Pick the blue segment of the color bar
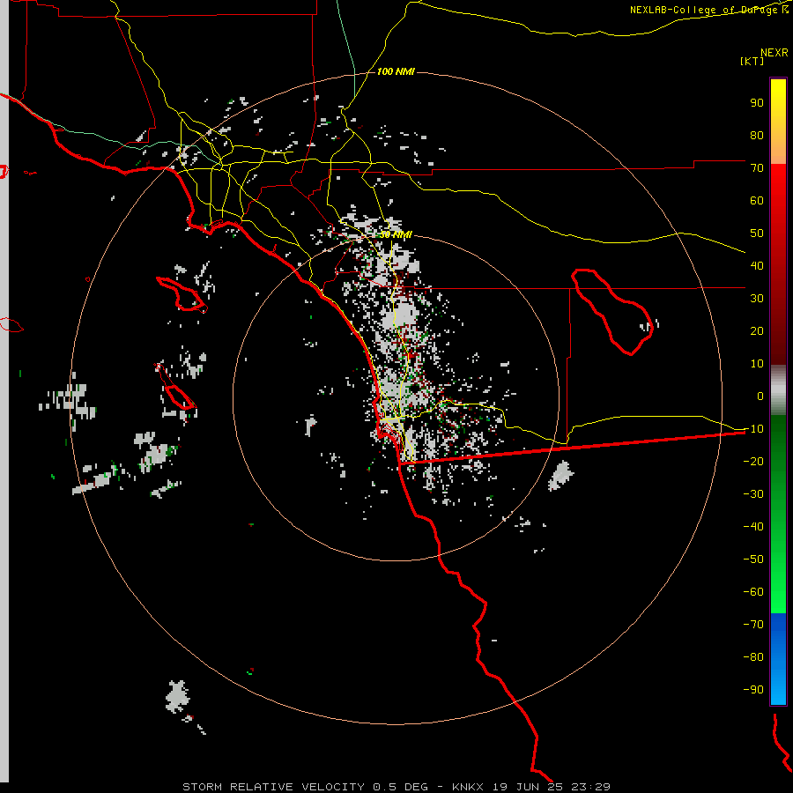 click(778, 658)
